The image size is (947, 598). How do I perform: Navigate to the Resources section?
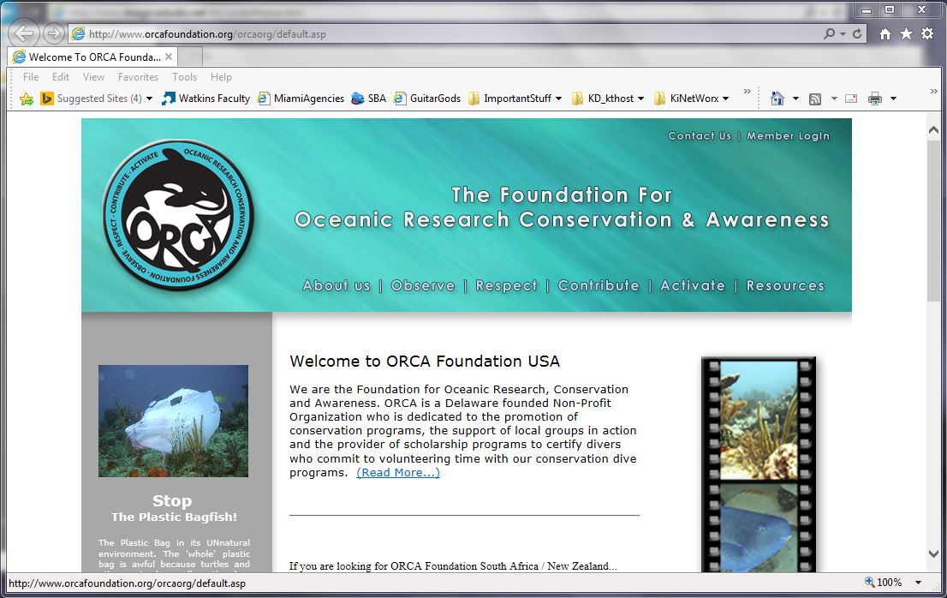point(785,285)
